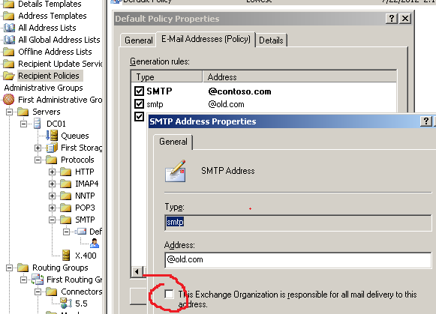Click the Default SMTP virtual server icon
The height and width of the screenshot is (314, 436).
pos(81,232)
